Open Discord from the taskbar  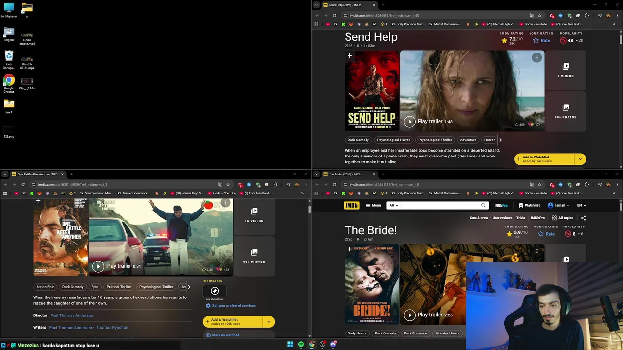333,344
